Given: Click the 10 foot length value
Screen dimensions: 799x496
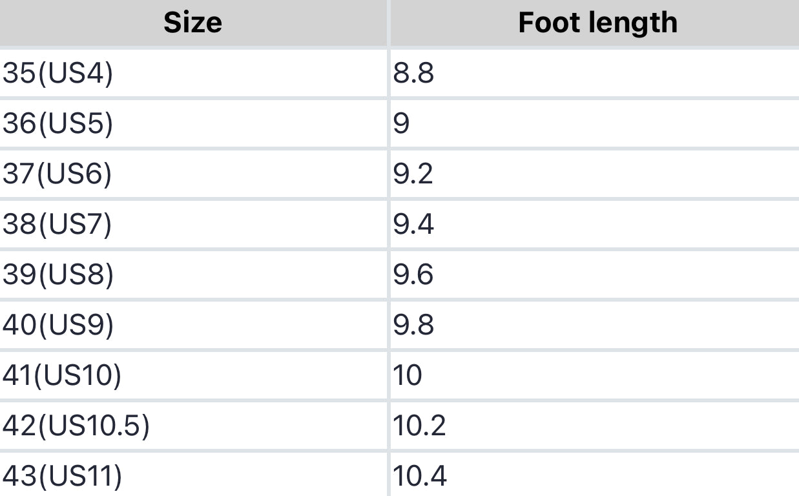Looking at the screenshot, I should pyautogui.click(x=408, y=376).
